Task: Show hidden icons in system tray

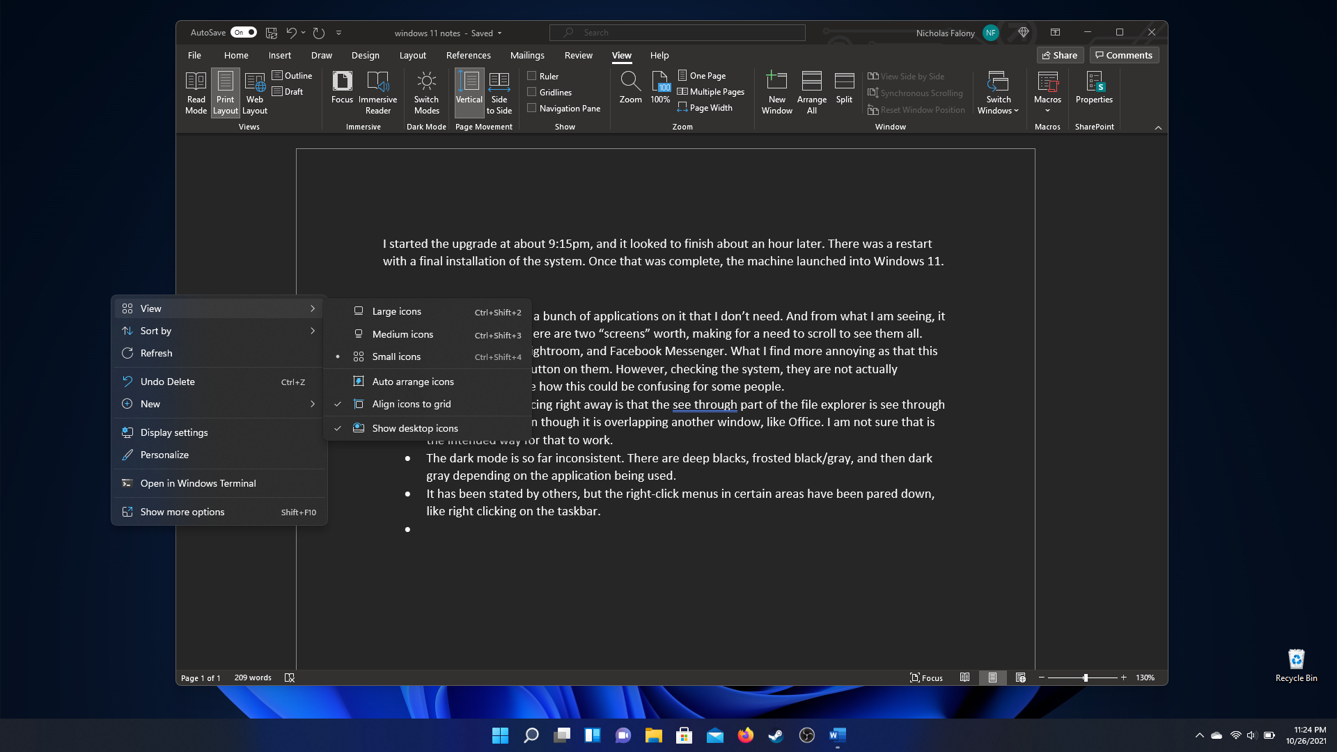Action: (x=1199, y=735)
